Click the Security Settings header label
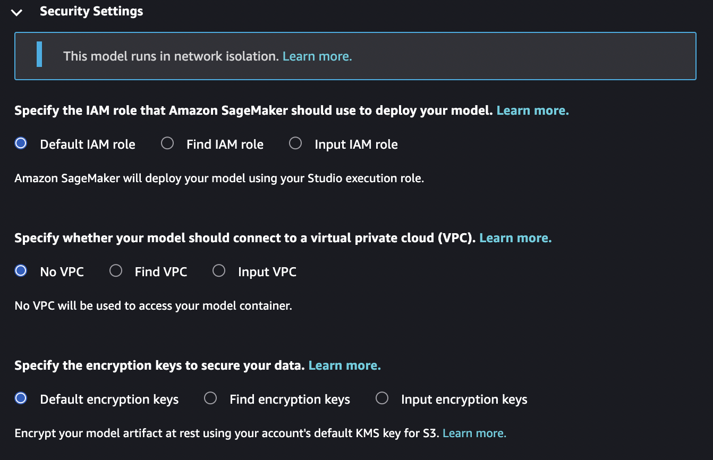The image size is (713, 460). point(91,11)
